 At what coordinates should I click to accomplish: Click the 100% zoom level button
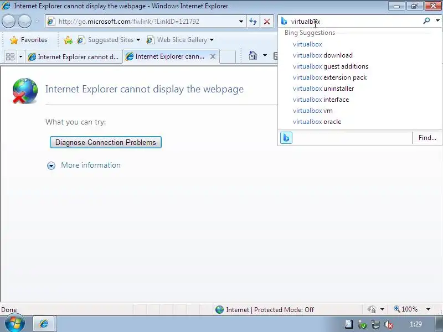[406, 309]
